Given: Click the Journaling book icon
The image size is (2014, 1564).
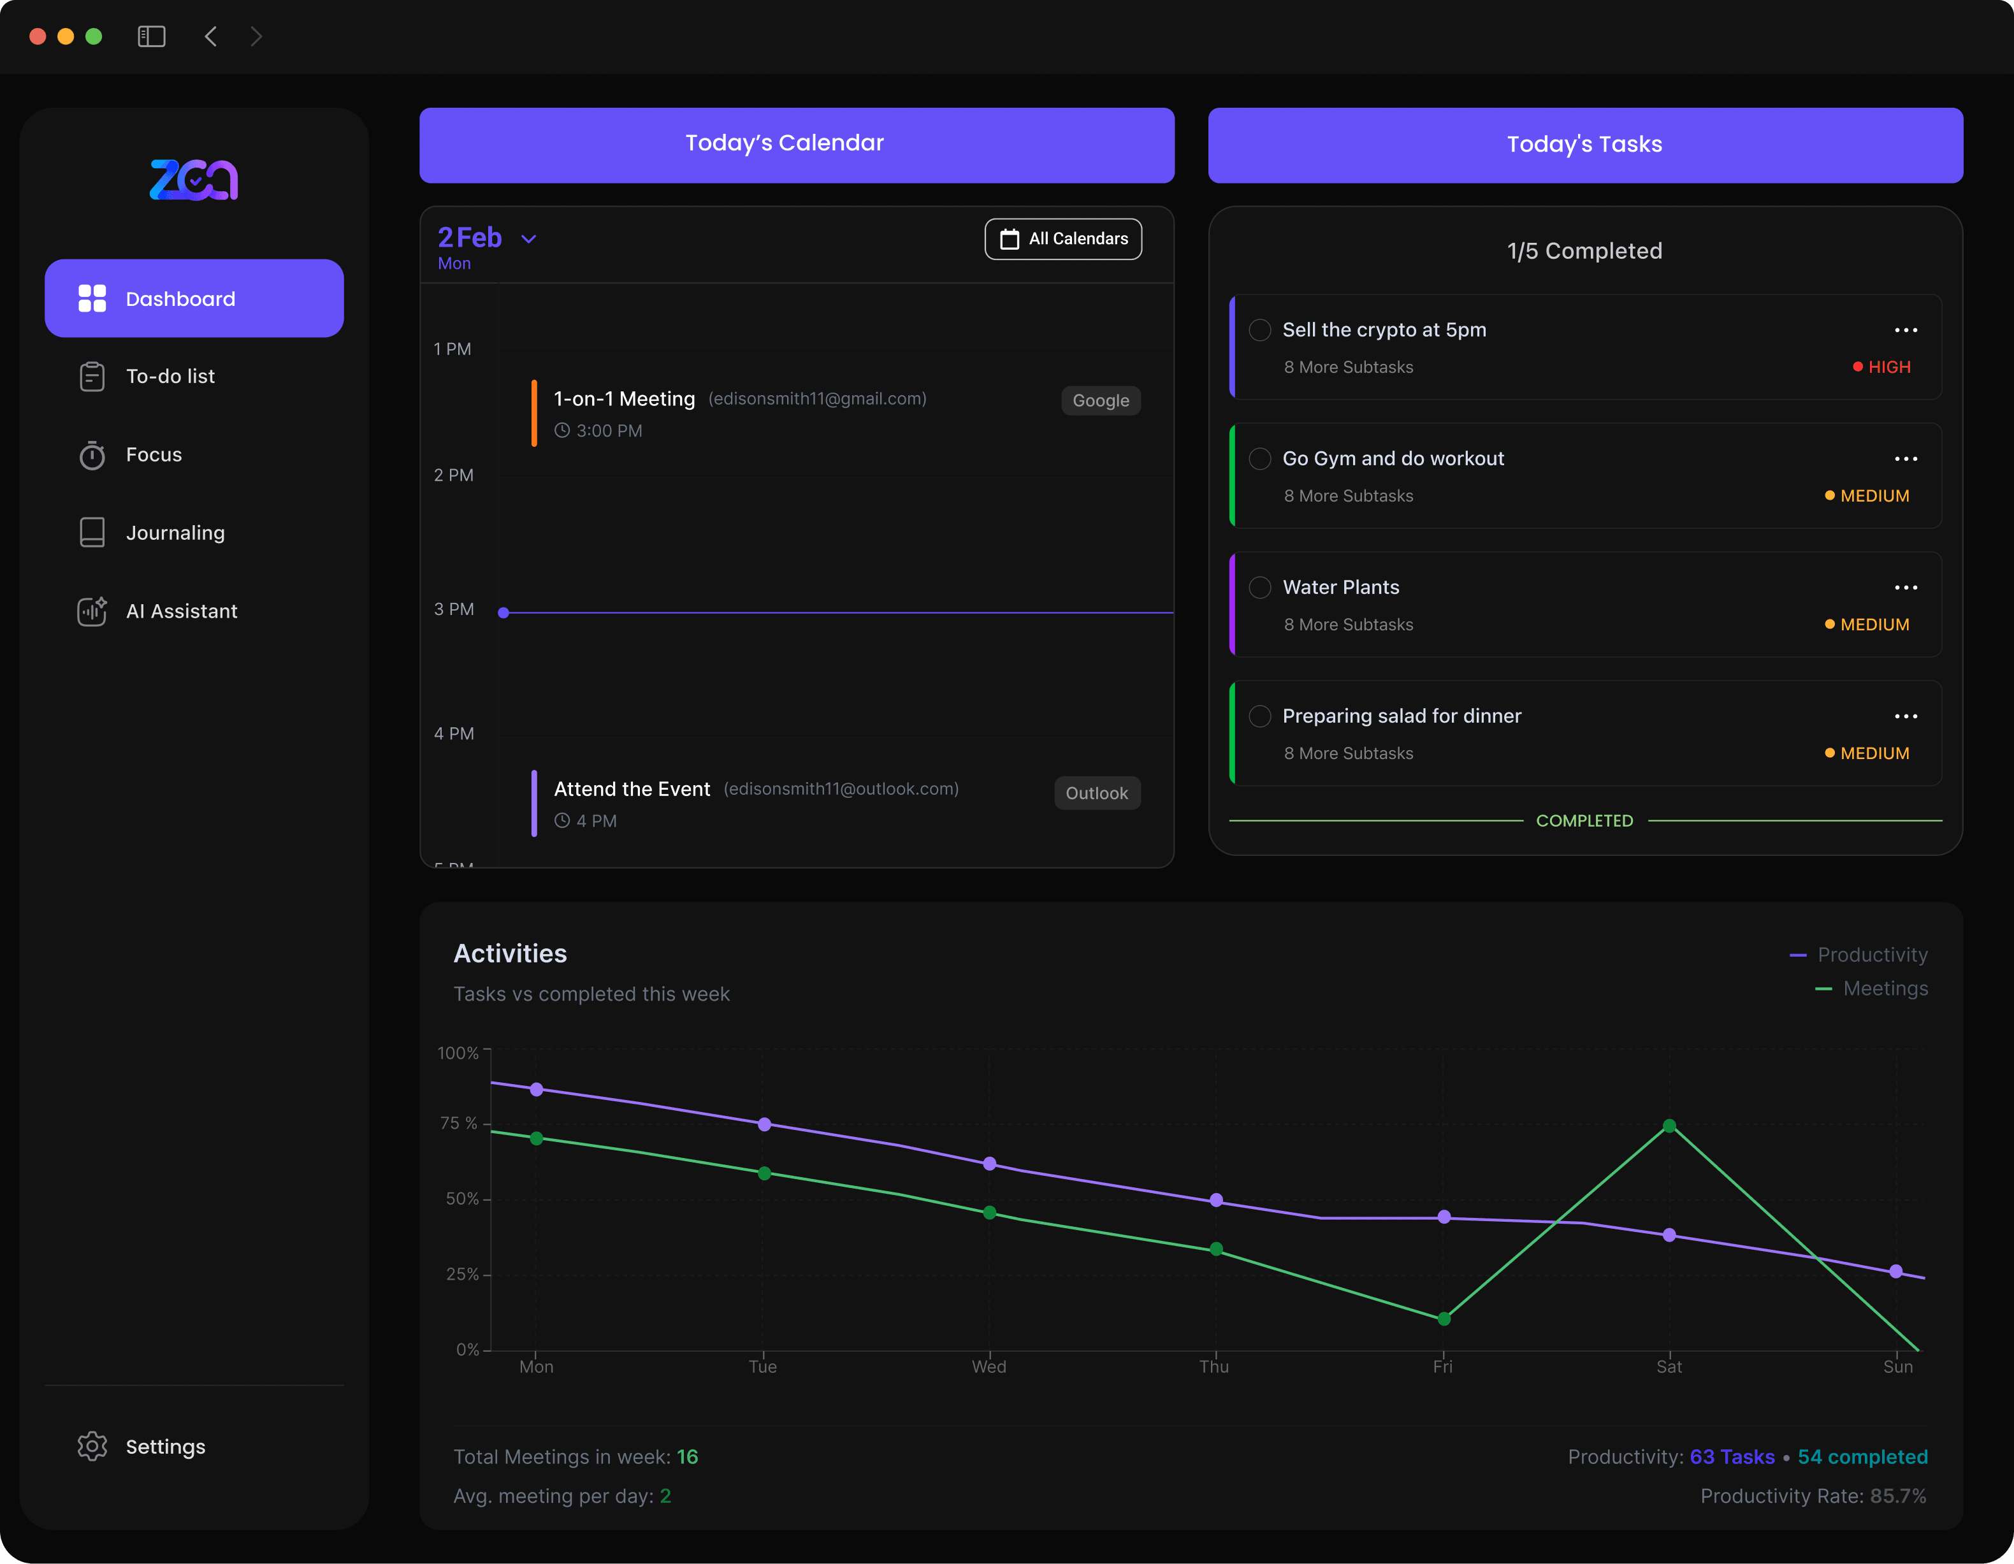Looking at the screenshot, I should click(92, 533).
